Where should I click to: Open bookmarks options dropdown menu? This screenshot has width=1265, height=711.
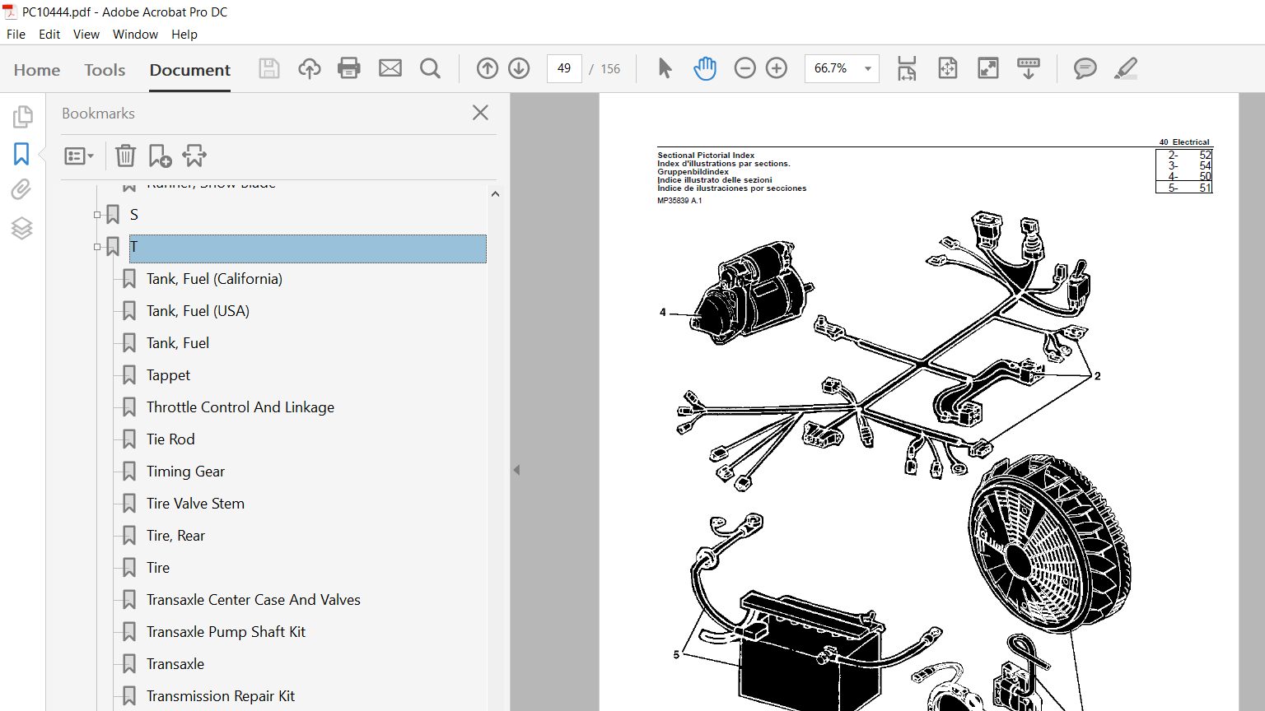79,156
